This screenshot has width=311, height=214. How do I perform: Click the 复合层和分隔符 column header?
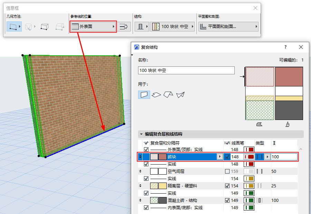tap(165, 143)
